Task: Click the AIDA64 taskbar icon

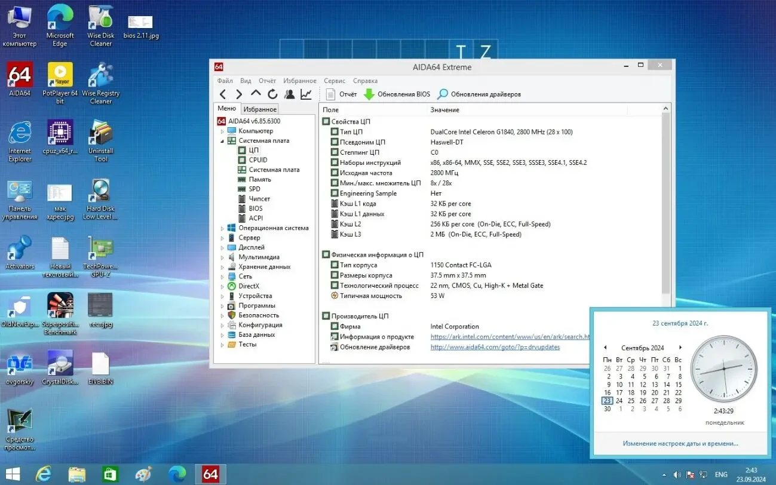Action: pos(210,474)
